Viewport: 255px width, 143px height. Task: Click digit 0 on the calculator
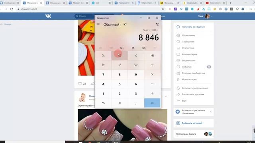click(x=120, y=103)
